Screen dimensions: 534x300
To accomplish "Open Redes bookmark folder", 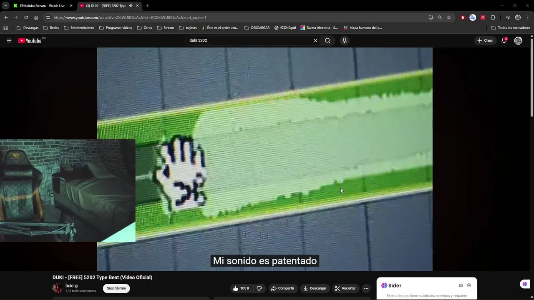I will (x=51, y=28).
